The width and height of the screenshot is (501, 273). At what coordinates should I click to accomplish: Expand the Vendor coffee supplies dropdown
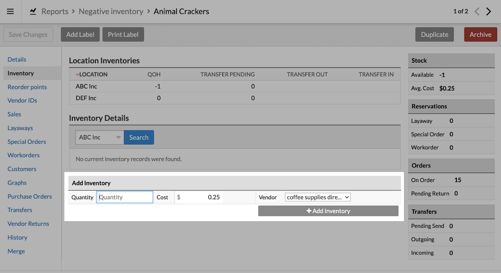[318, 197]
